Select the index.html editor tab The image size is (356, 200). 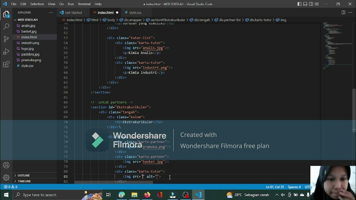pos(105,12)
